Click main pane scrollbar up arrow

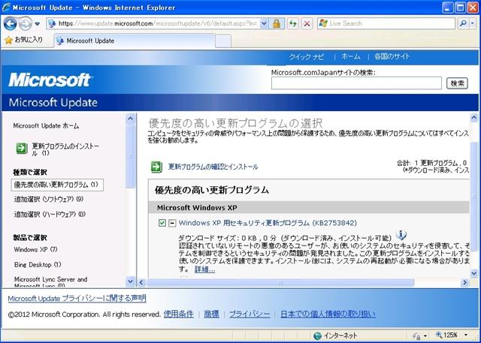click(474, 117)
